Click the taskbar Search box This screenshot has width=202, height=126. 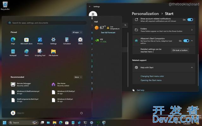coord(23,123)
